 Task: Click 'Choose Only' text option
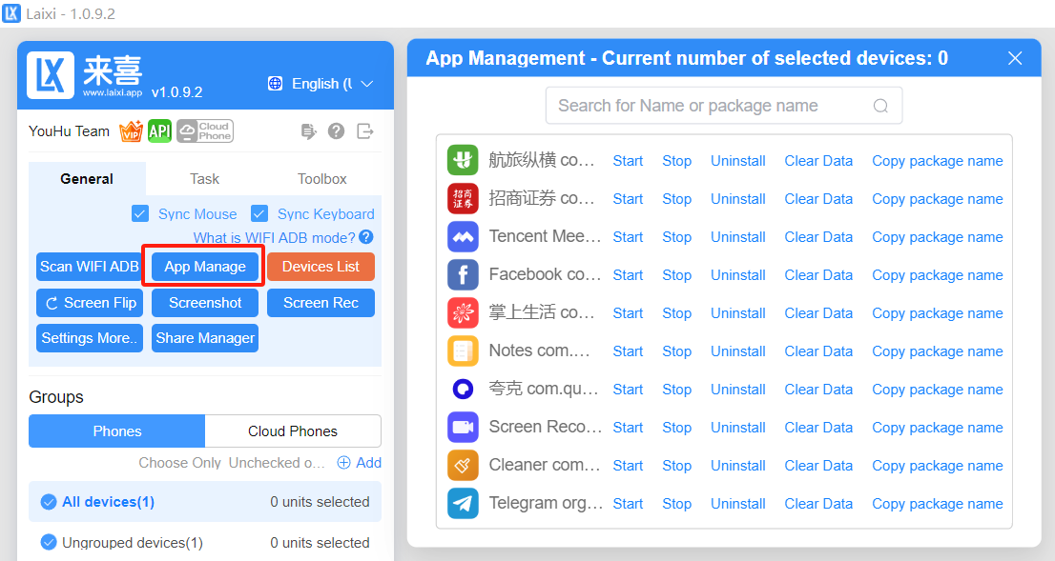(x=179, y=463)
